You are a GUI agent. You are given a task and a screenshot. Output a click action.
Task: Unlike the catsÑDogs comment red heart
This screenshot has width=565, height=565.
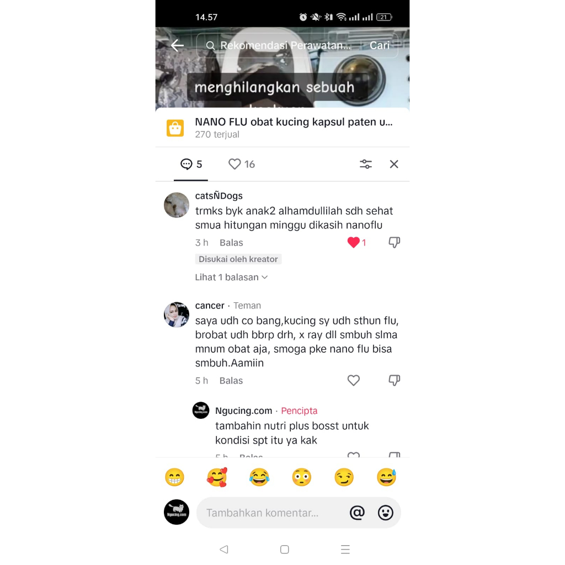[354, 243]
